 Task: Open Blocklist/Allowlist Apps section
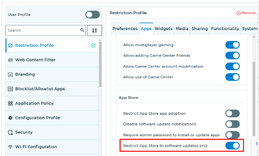point(52,89)
